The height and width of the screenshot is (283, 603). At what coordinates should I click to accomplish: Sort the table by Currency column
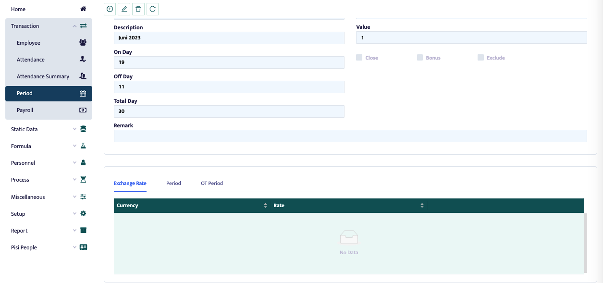[x=265, y=206]
